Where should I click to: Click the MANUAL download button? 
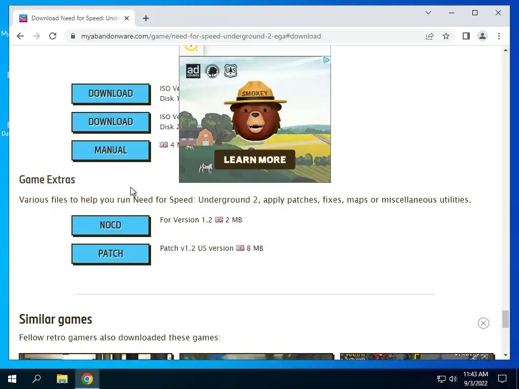(110, 150)
